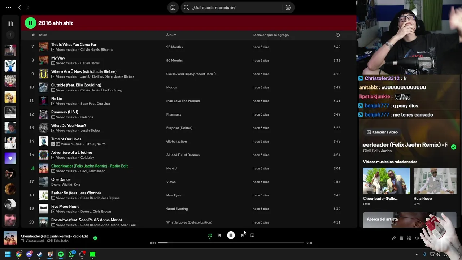Click the Runaway (U & I) cover art
This screenshot has height=260, width=462.
[x=43, y=114]
